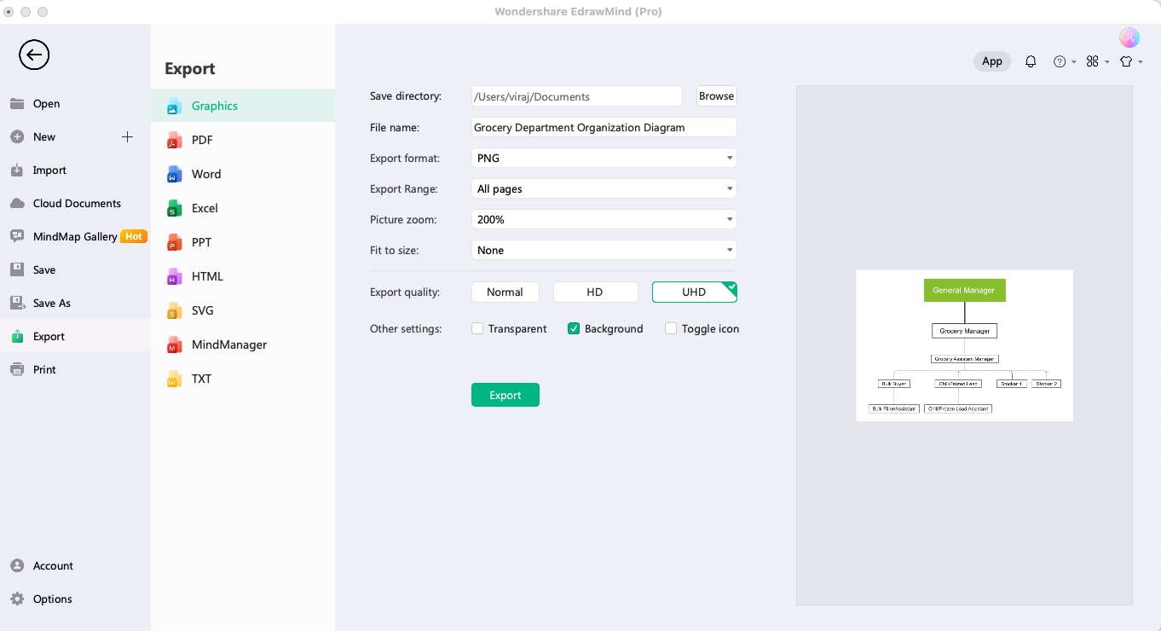Click the plus icon beside New

pos(127,136)
